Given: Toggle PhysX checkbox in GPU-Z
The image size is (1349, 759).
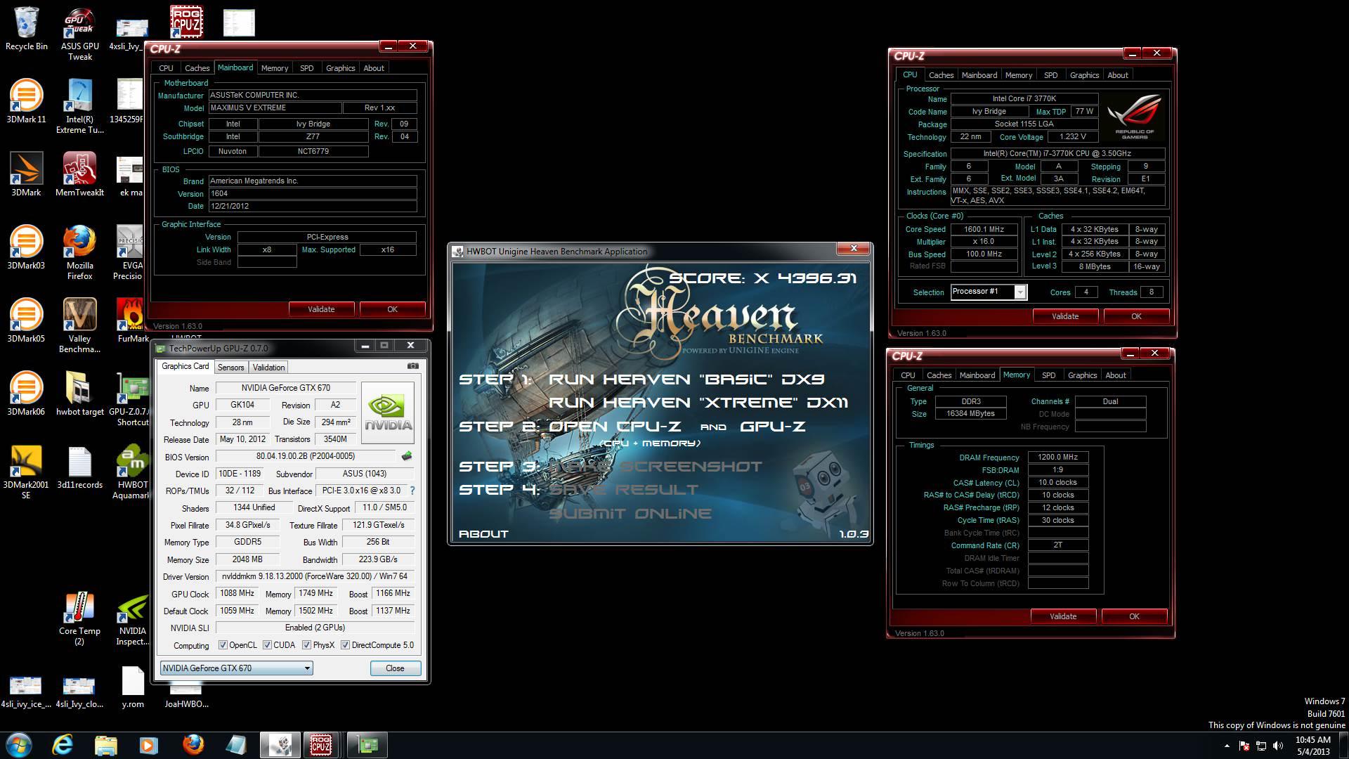Looking at the screenshot, I should (x=306, y=645).
